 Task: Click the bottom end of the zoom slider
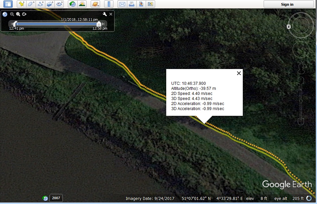[301, 122]
